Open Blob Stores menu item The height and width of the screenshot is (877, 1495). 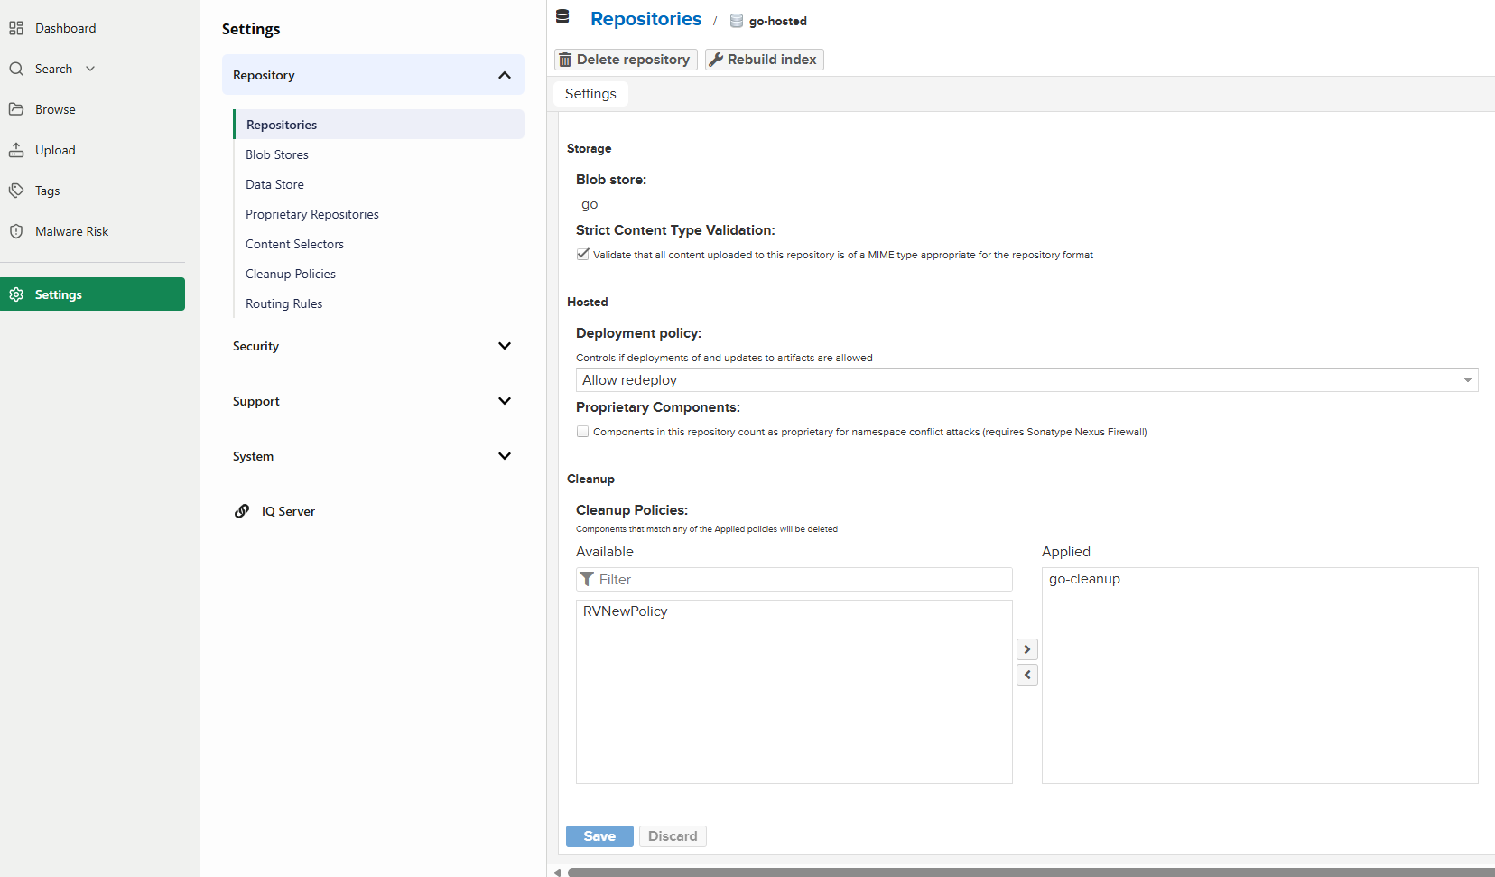[277, 154]
